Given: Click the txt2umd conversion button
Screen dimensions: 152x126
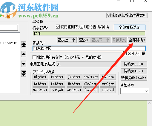Looking at the screenshot, I should [x=108, y=90].
